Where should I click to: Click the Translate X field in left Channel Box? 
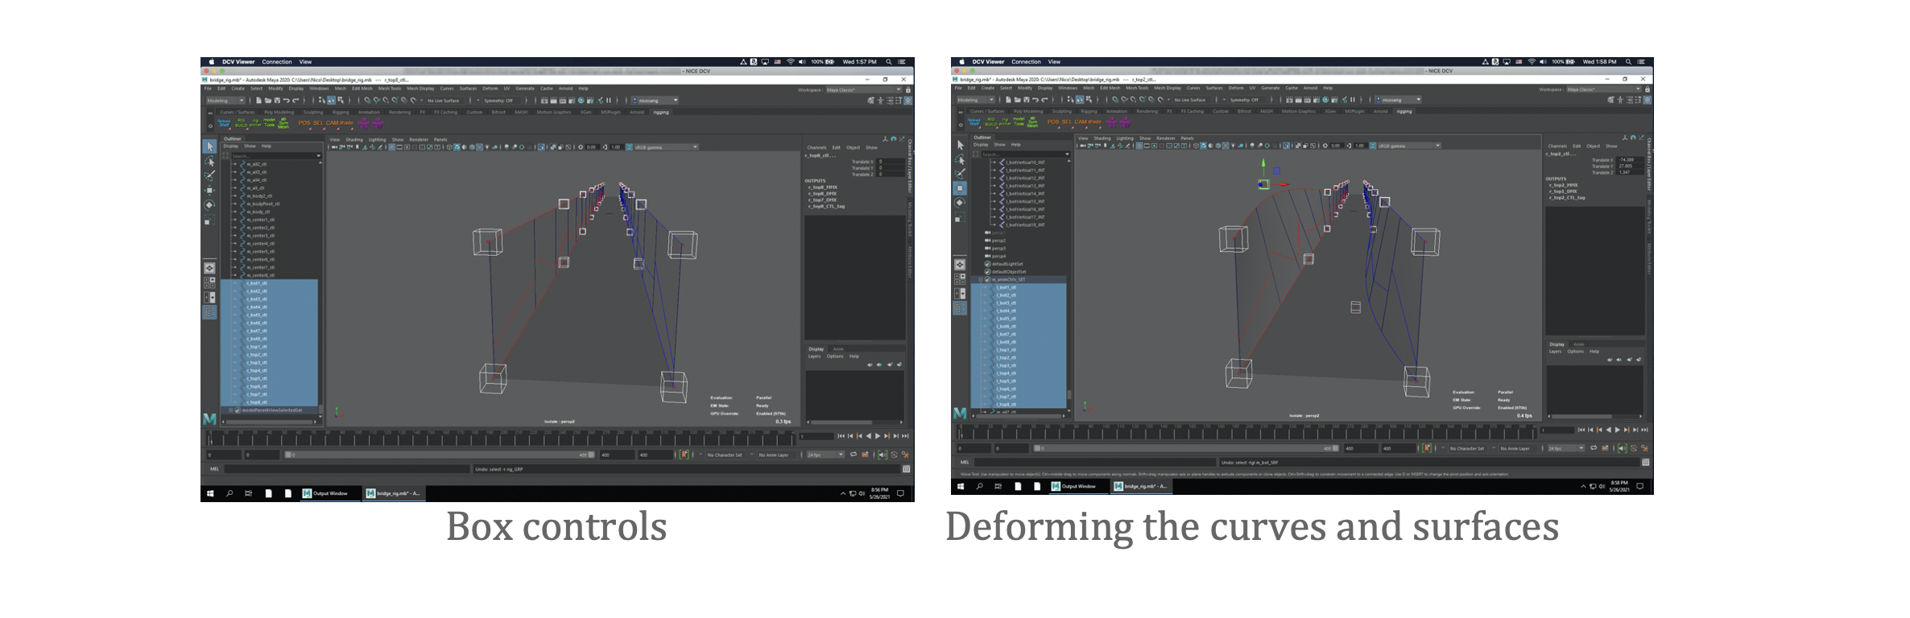coord(892,162)
